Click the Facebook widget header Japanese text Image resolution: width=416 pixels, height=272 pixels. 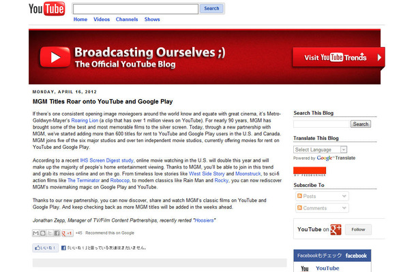coord(319,256)
